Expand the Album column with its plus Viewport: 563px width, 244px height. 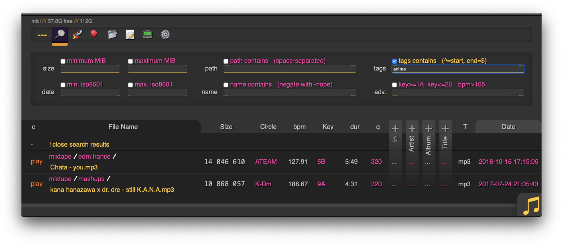point(429,128)
